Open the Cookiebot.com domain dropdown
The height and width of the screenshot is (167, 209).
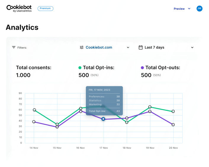point(104,47)
